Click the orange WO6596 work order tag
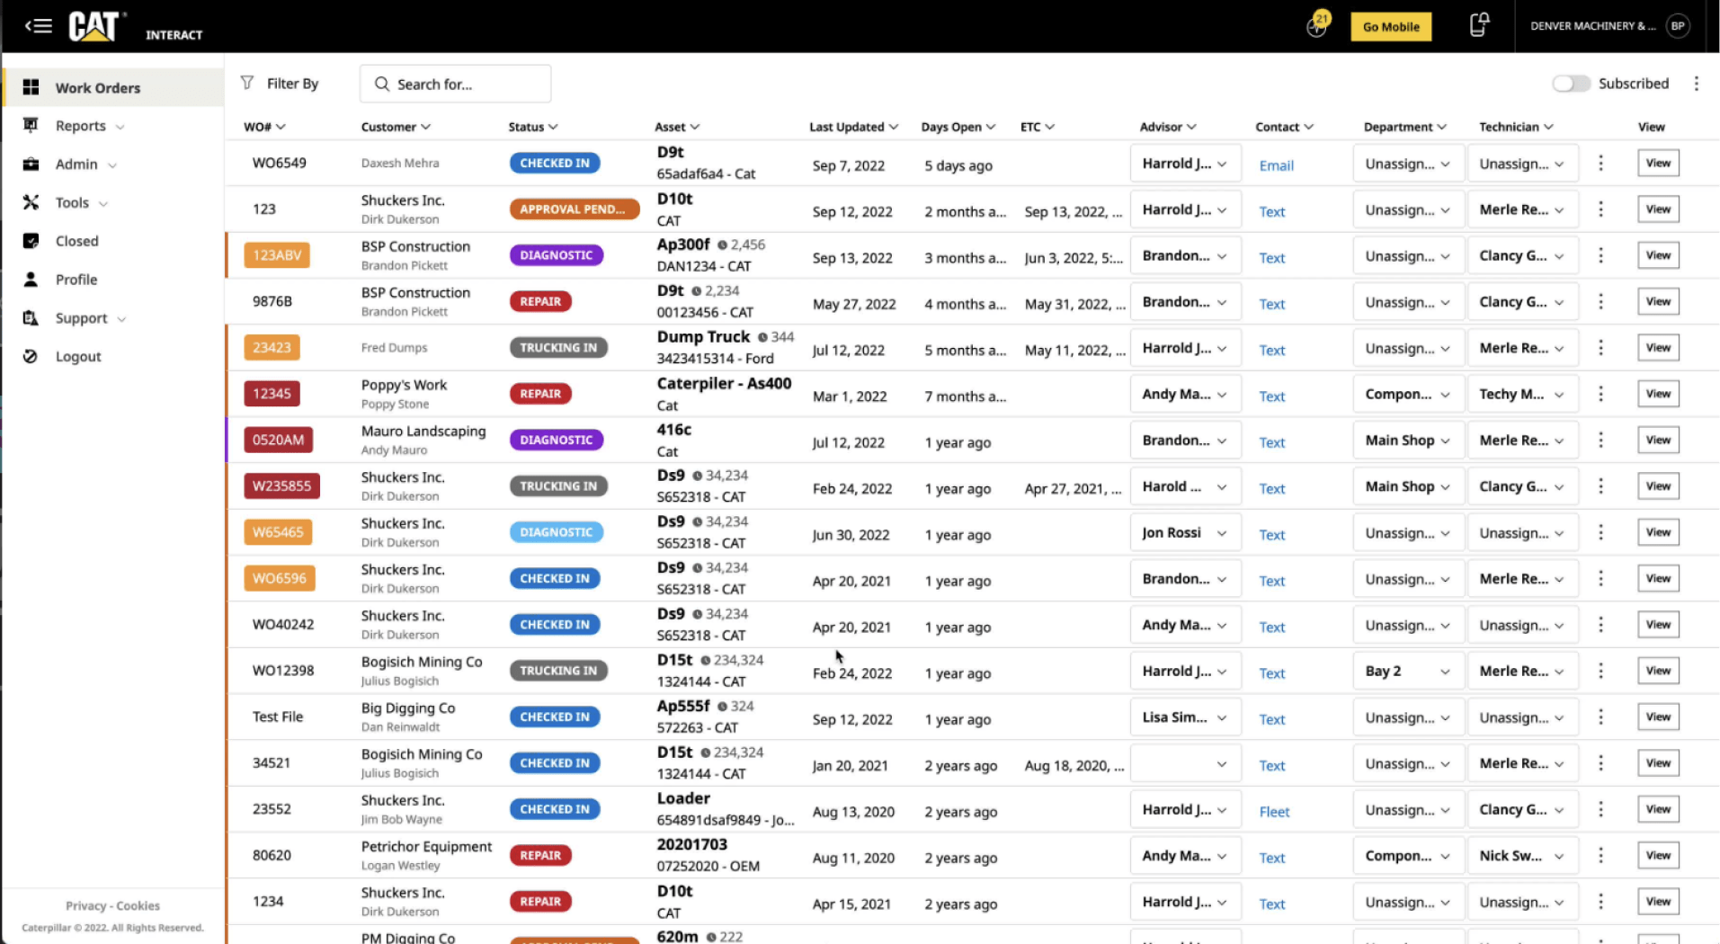 click(279, 578)
